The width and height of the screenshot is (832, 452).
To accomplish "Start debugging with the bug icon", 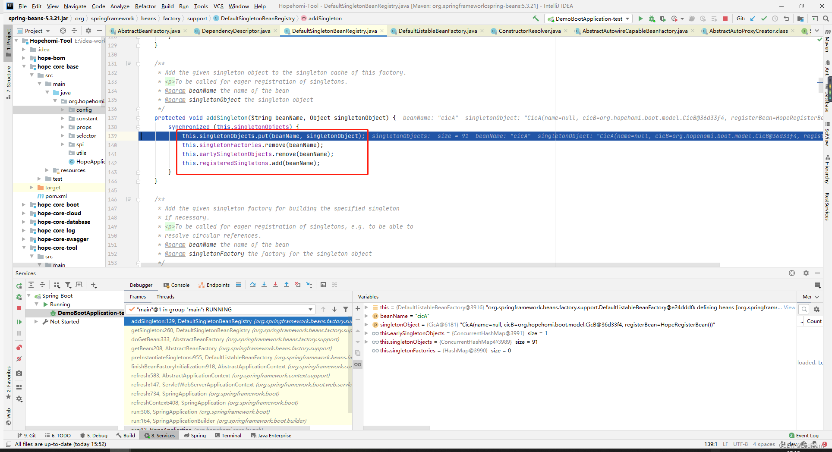I will pyautogui.click(x=652, y=19).
